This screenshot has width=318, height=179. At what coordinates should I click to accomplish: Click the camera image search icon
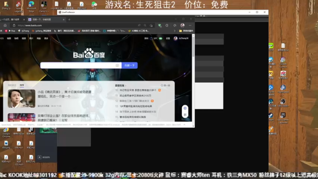[117, 65]
